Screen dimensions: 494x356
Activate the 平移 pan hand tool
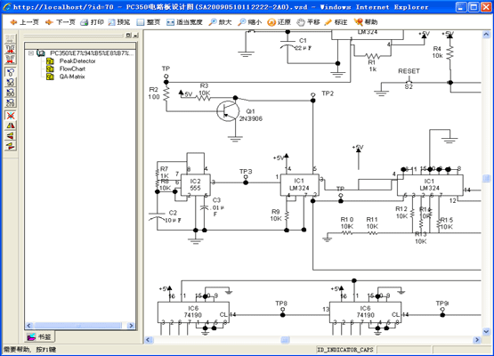(309, 22)
